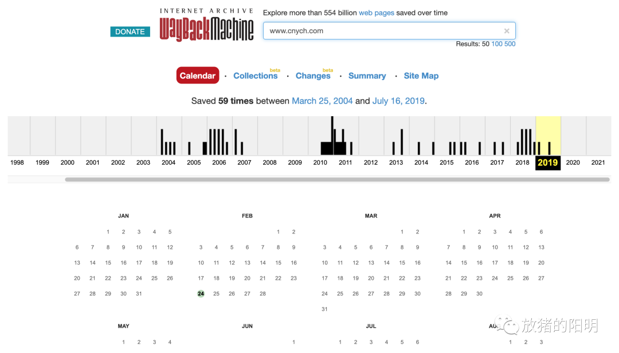Select year 2017 on the timeline
Viewport: 619px width, 353px height.
click(497, 162)
